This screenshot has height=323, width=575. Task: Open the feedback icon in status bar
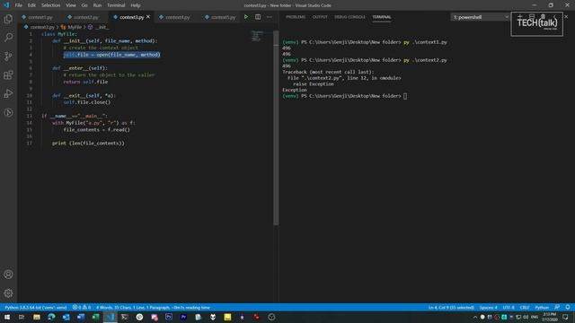point(557,307)
